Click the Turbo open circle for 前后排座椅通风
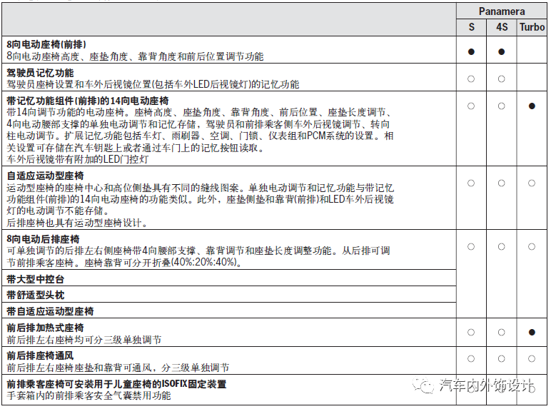The height and width of the screenshot is (409, 551). coord(532,359)
